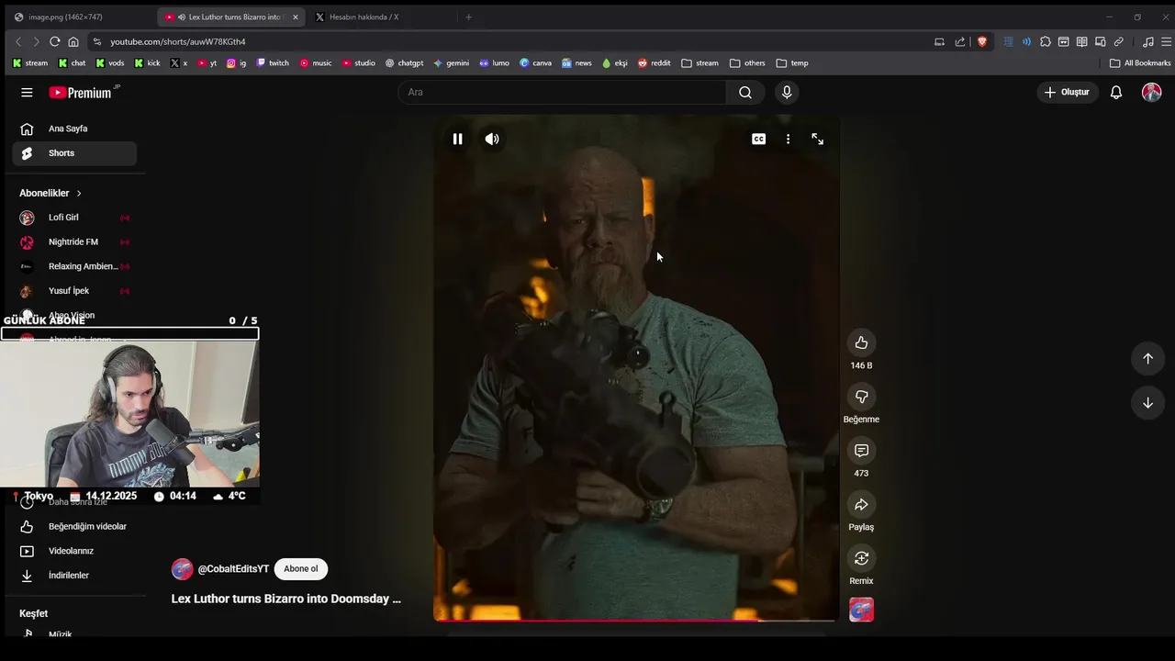
Task: Open a new browser tab
Action: click(x=468, y=17)
